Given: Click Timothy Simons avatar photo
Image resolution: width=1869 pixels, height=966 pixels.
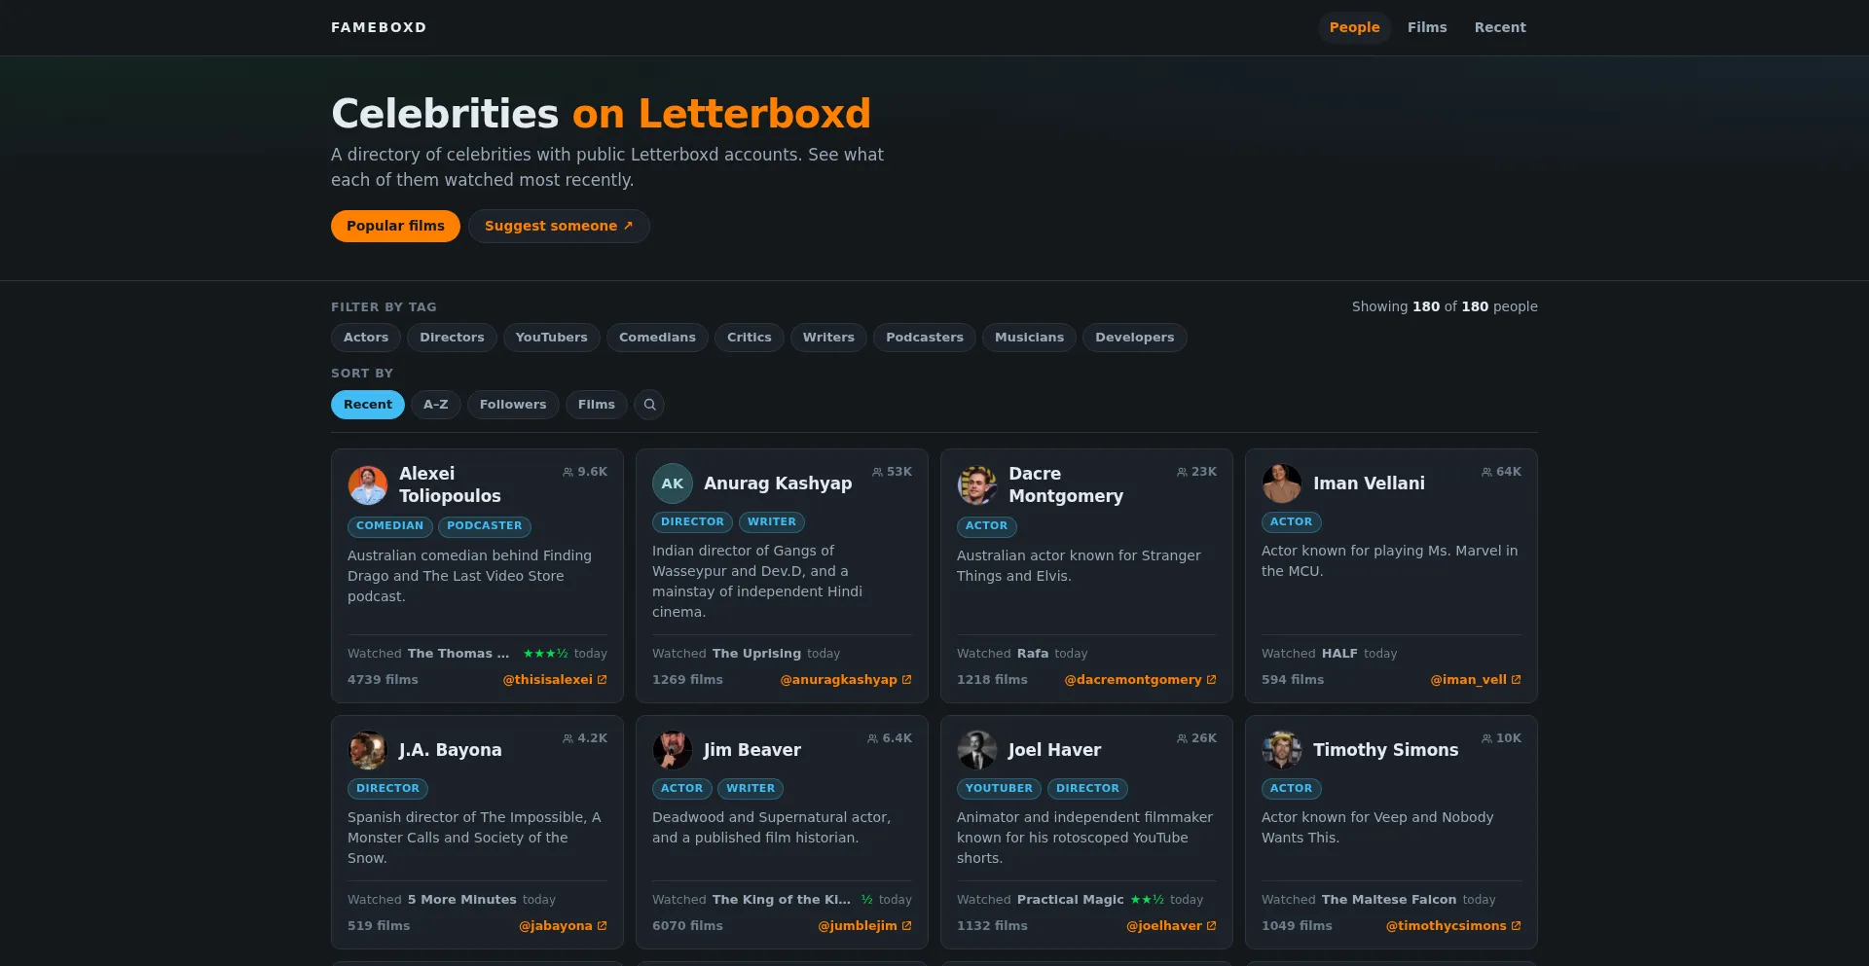Looking at the screenshot, I should [1282, 750].
